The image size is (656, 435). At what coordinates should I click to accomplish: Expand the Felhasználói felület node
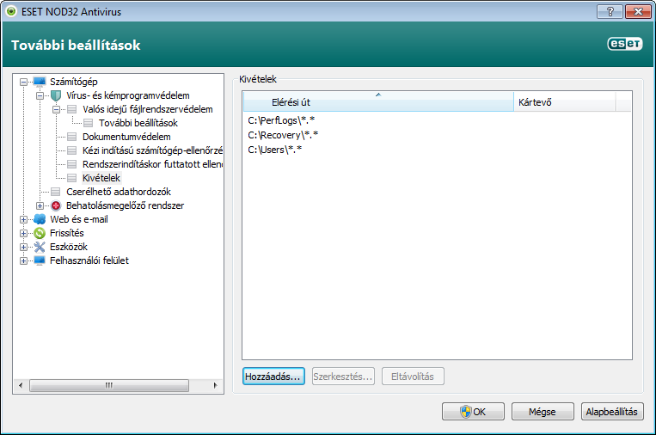(24, 261)
